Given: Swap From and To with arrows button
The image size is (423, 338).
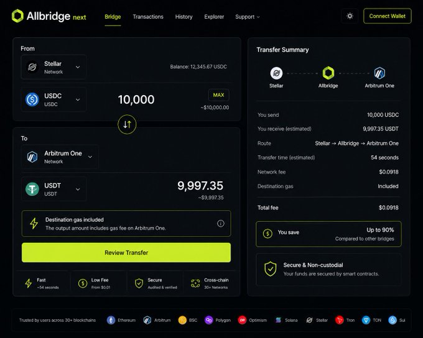Looking at the screenshot, I should click(x=127, y=124).
